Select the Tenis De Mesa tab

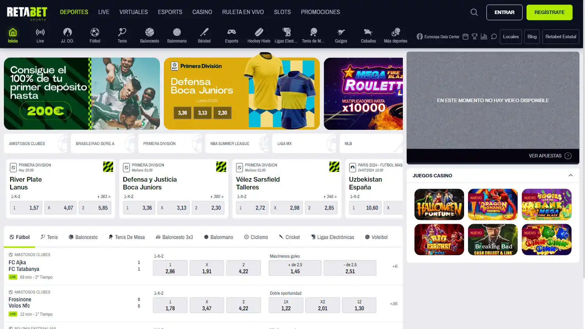point(126,237)
